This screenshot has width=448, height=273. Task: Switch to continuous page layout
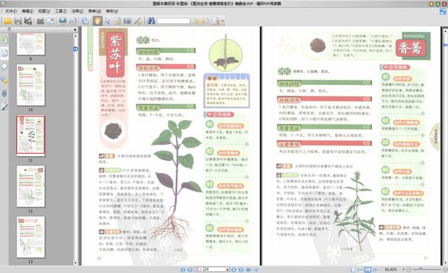tap(361, 269)
